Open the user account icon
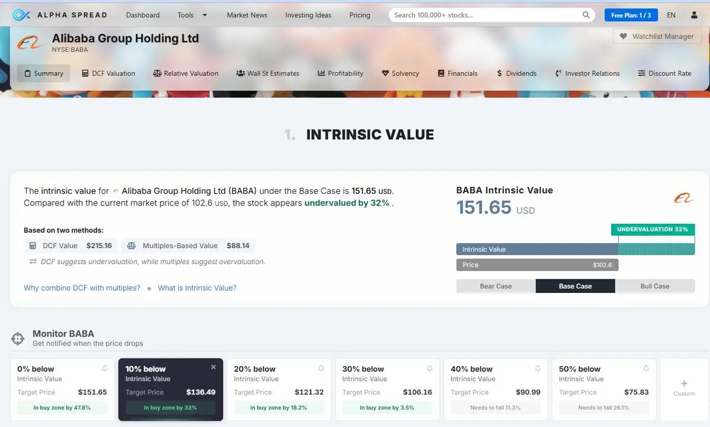710x427 pixels. [694, 15]
